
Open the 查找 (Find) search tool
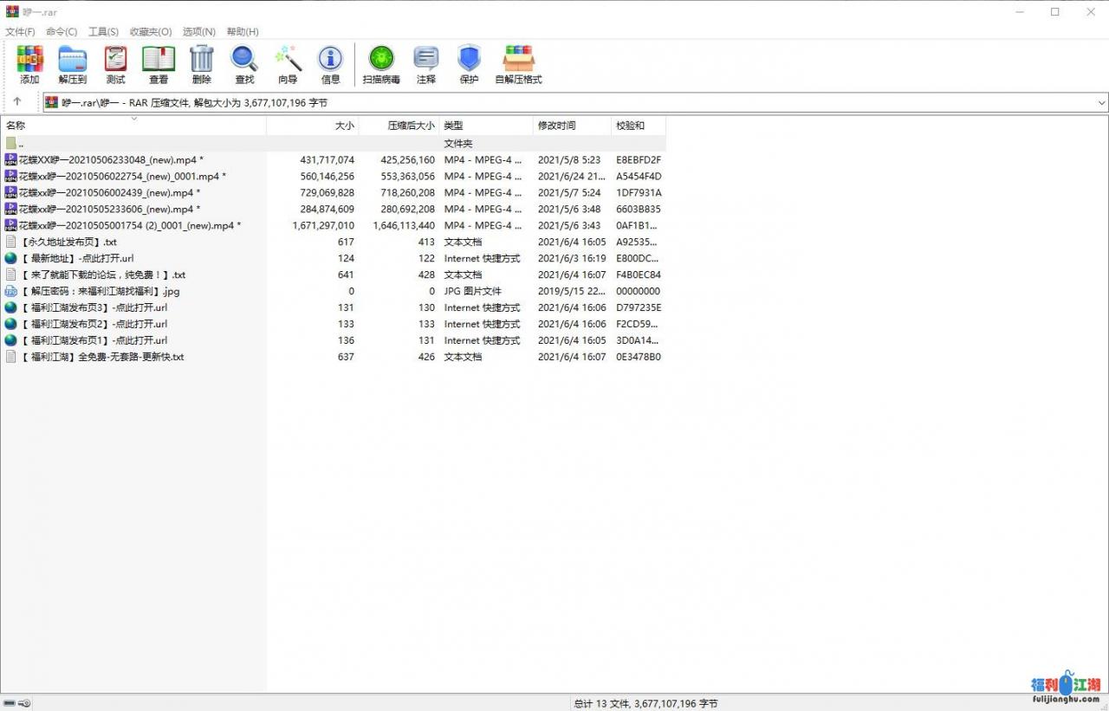[244, 64]
